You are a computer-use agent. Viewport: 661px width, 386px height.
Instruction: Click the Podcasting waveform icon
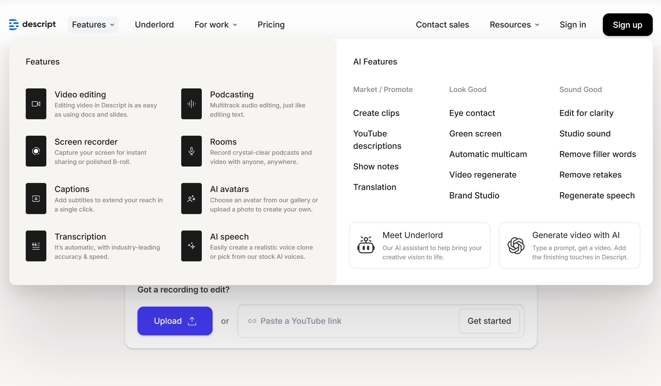pos(191,104)
